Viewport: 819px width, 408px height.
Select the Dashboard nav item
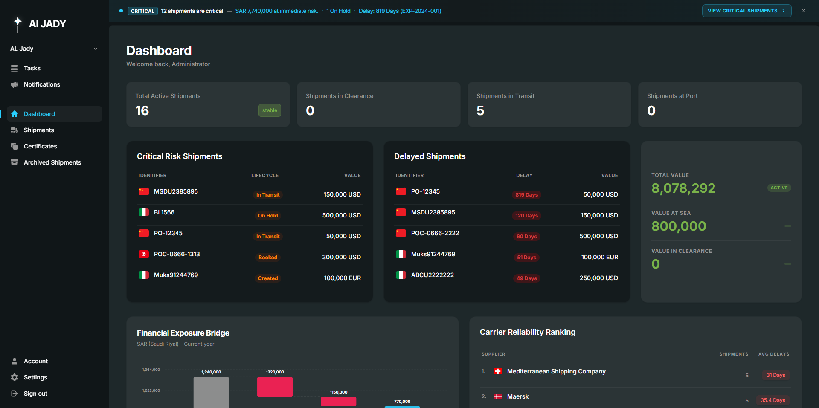tap(54, 114)
